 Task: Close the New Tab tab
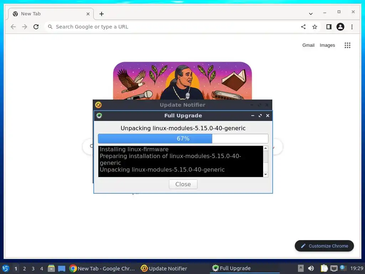point(88,14)
